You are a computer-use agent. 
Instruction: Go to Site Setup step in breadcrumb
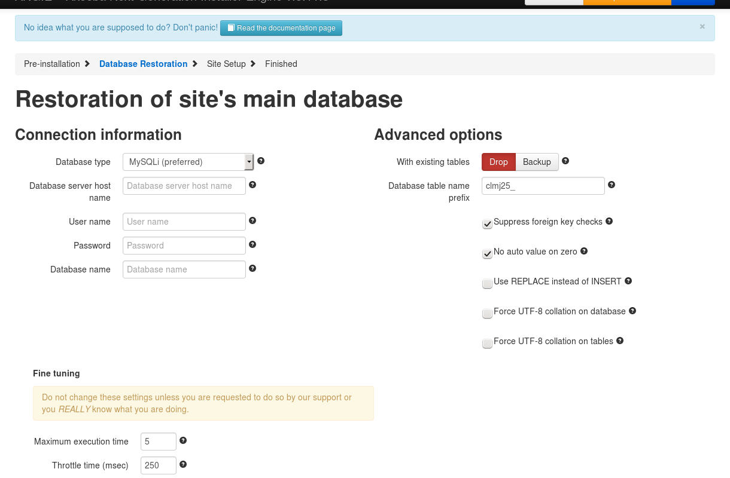(226, 64)
